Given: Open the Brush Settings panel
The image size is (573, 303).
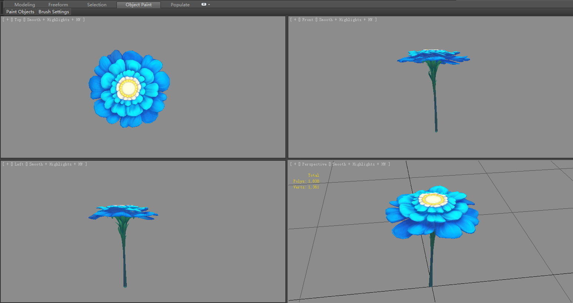Looking at the screenshot, I should [54, 12].
